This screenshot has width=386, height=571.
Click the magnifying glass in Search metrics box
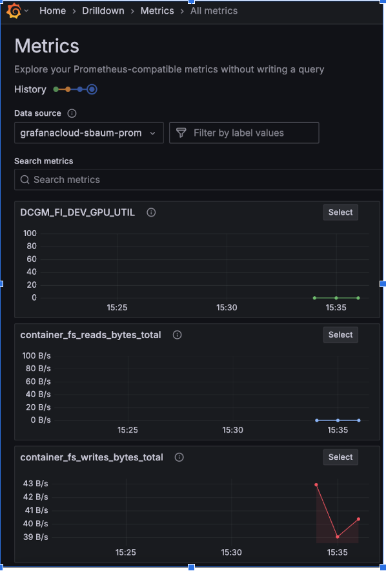(x=24, y=180)
